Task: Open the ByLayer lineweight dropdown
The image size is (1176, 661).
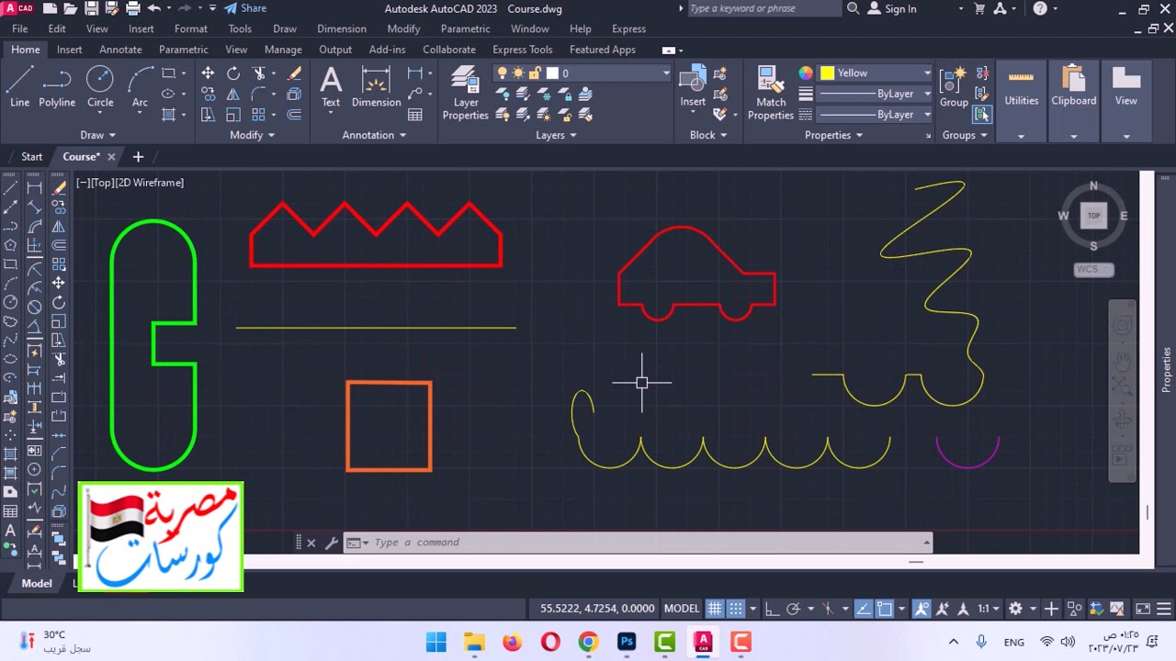Action: (x=927, y=94)
